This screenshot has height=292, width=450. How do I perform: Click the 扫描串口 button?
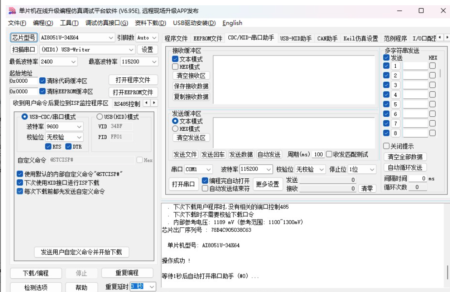24,50
